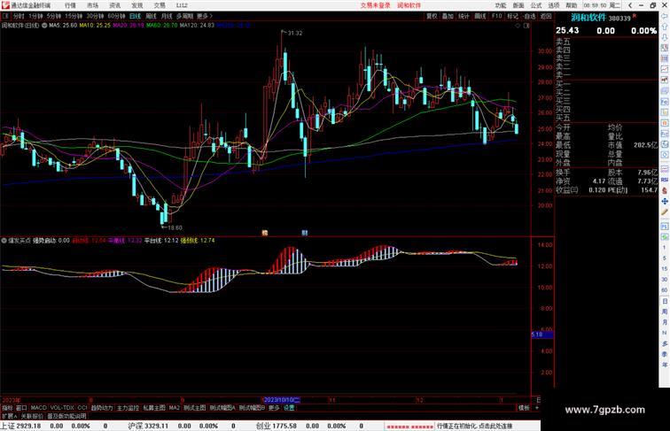
Task: Select the CCI indicator tab
Action: coord(82,408)
